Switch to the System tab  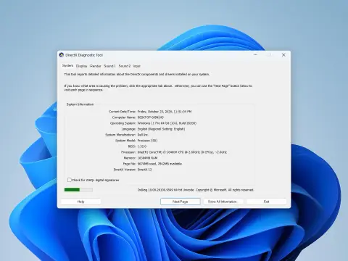67,66
